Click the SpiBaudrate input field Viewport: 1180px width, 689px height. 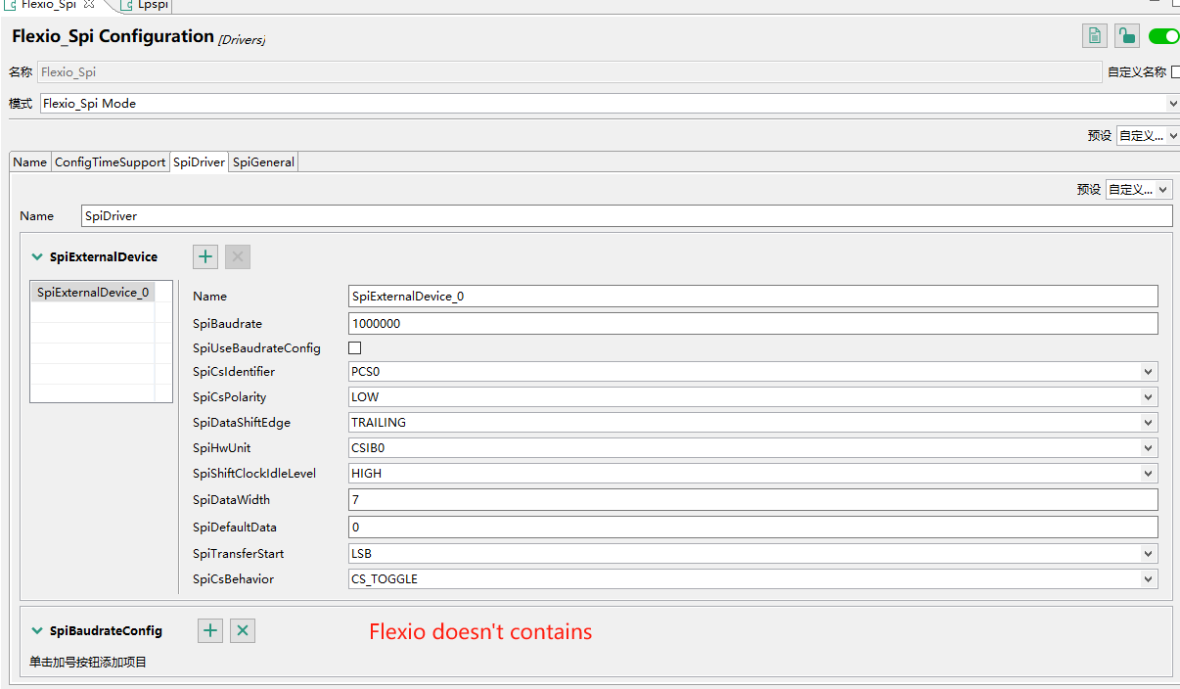point(752,324)
